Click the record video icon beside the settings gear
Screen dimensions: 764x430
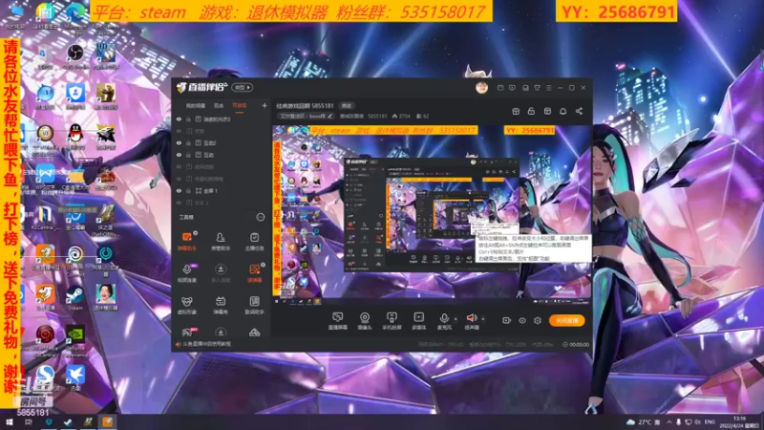coord(506,320)
